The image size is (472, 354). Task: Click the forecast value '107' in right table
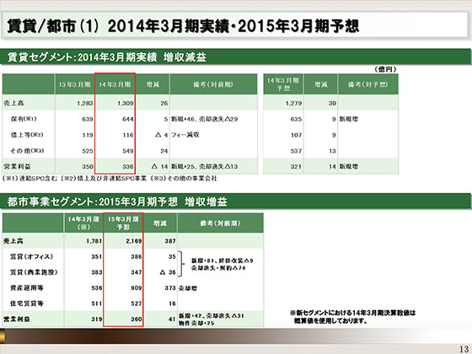(296, 135)
